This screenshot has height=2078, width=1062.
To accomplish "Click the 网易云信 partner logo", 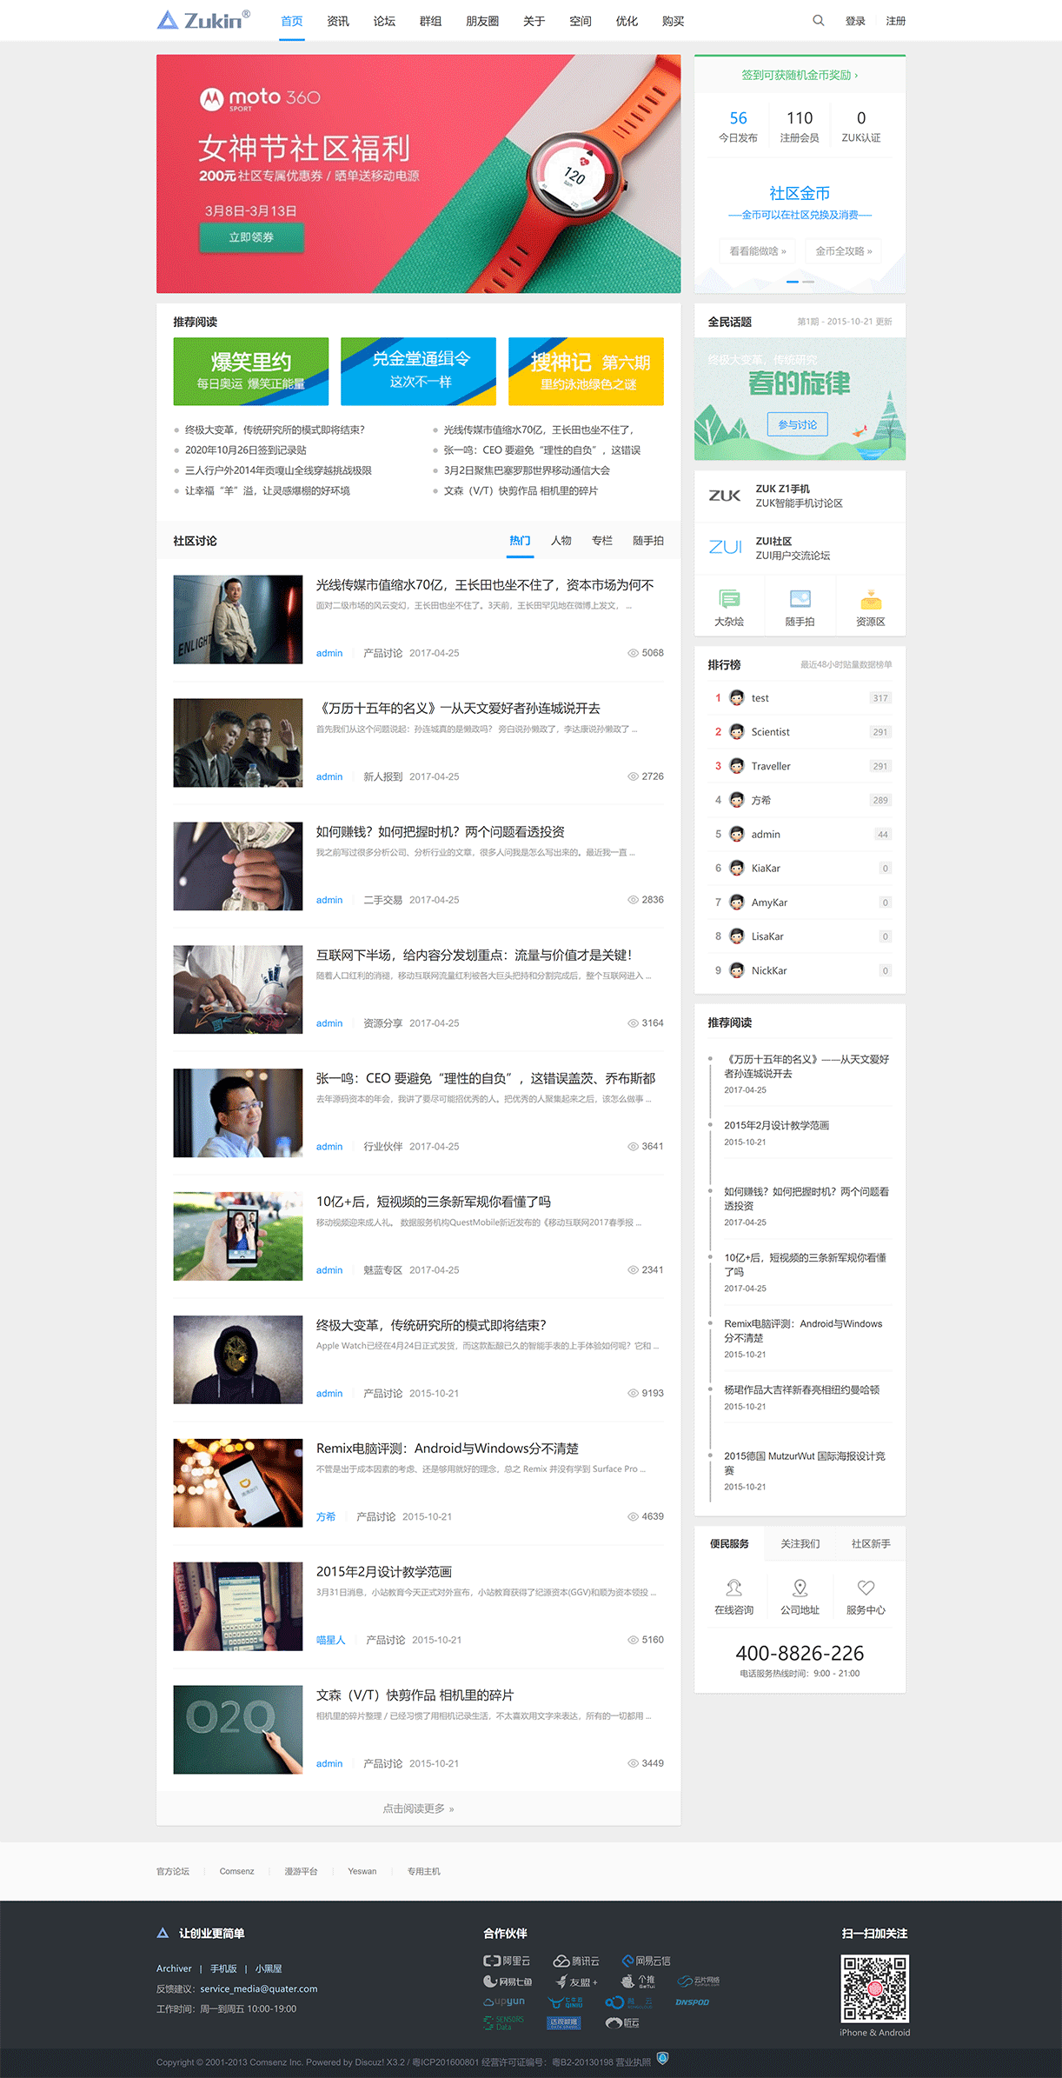I will [x=646, y=1961].
